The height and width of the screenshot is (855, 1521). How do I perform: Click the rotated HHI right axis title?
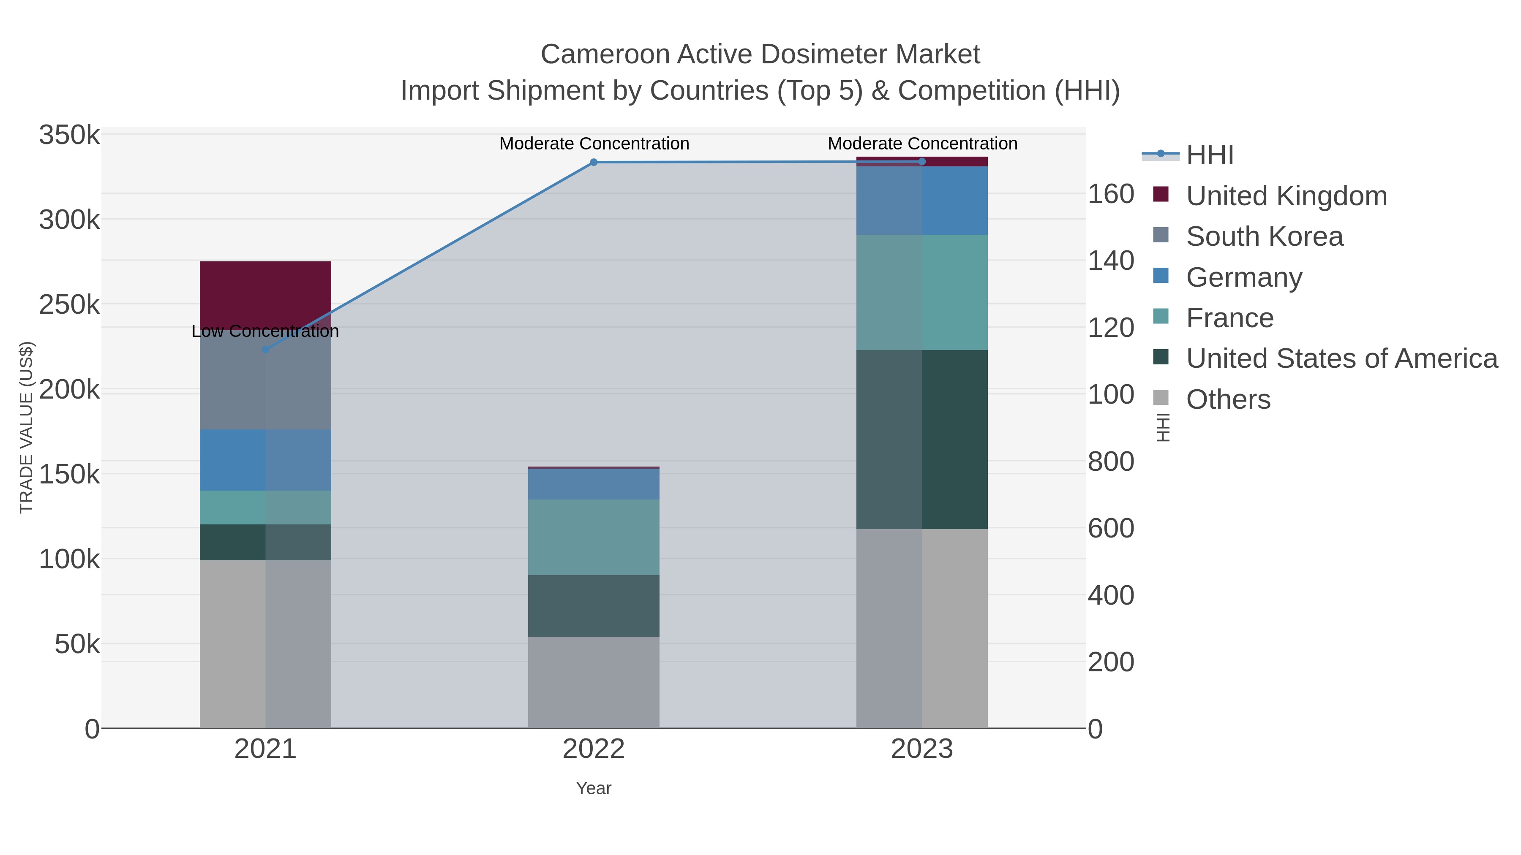pos(1163,428)
